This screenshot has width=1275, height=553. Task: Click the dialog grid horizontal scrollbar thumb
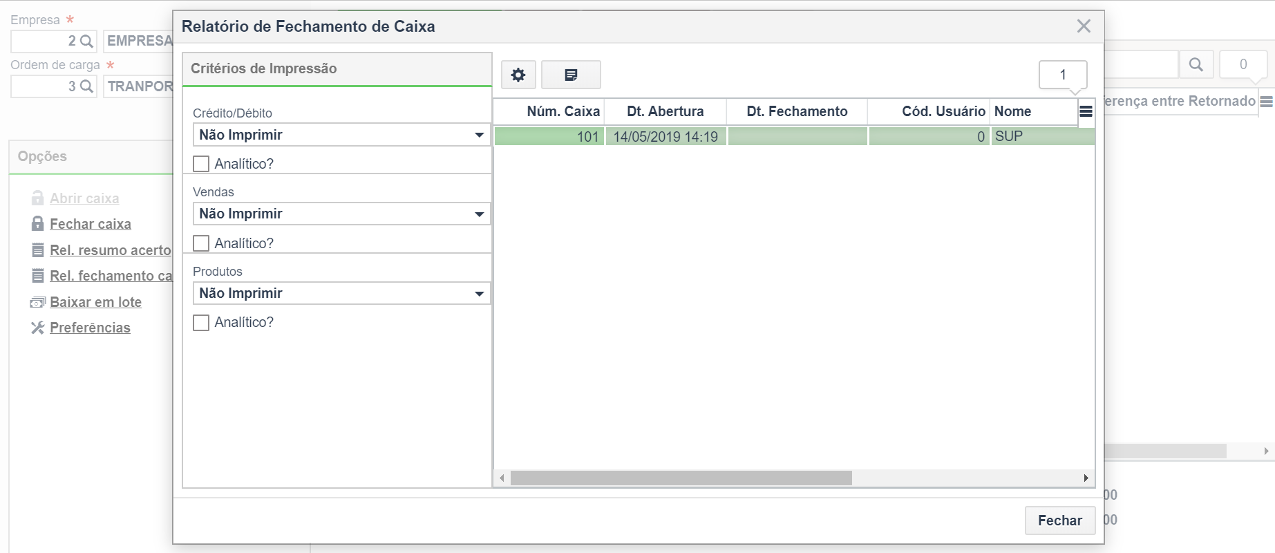click(x=681, y=478)
